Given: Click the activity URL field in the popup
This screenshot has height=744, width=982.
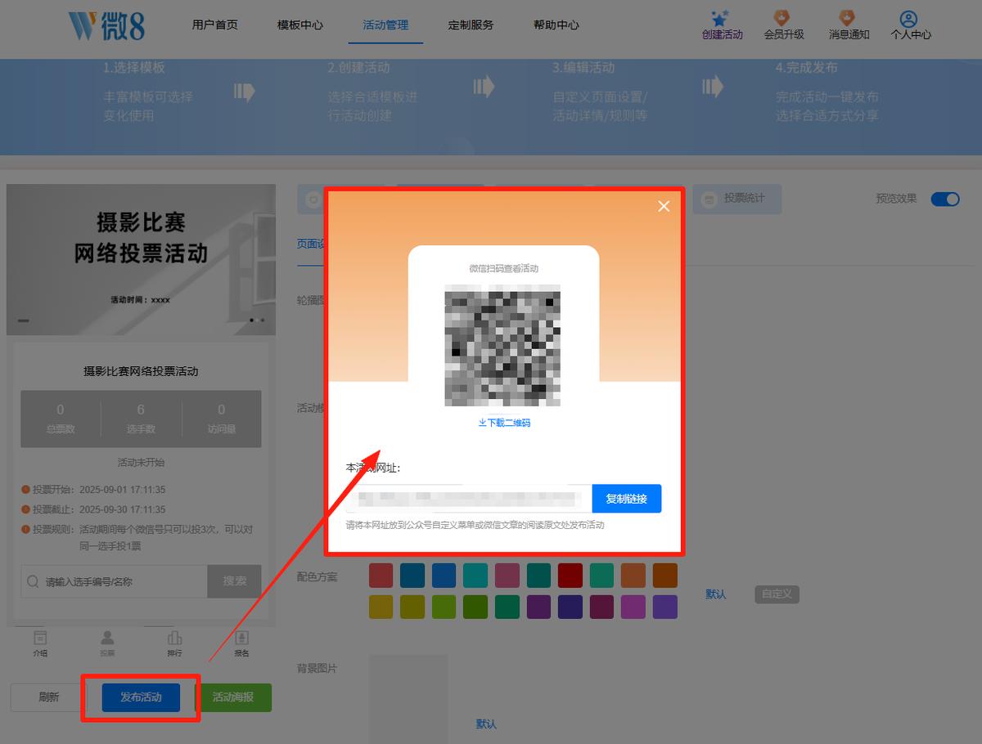Looking at the screenshot, I should [469, 498].
